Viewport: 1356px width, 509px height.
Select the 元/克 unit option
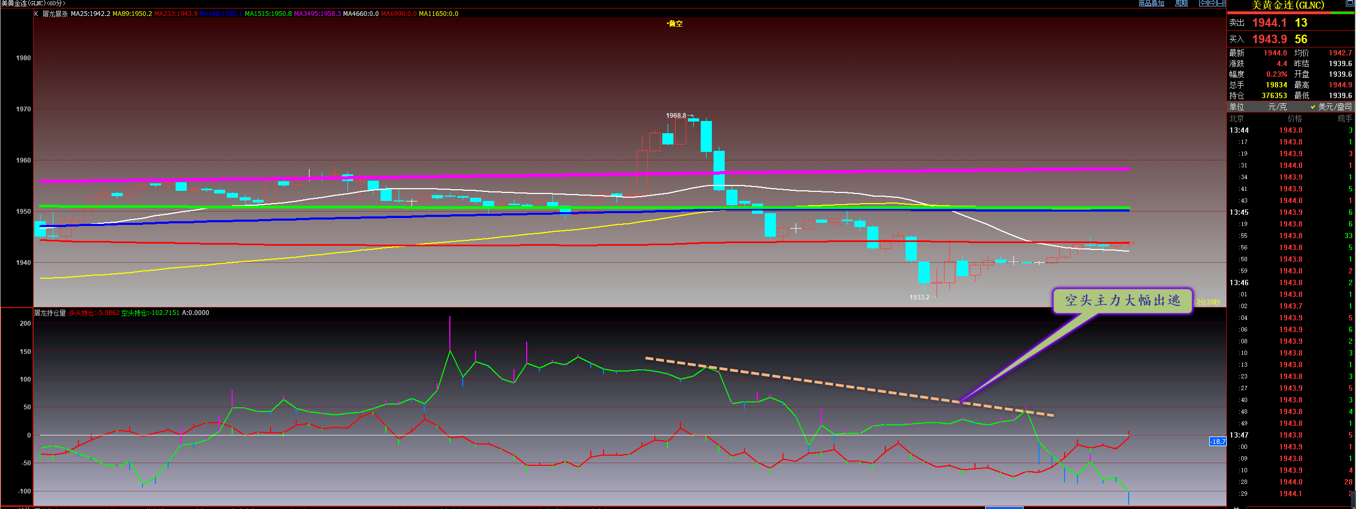[1277, 107]
